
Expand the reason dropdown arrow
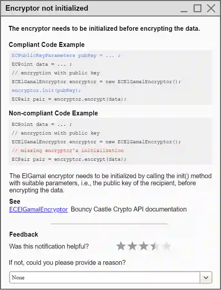[206, 277]
